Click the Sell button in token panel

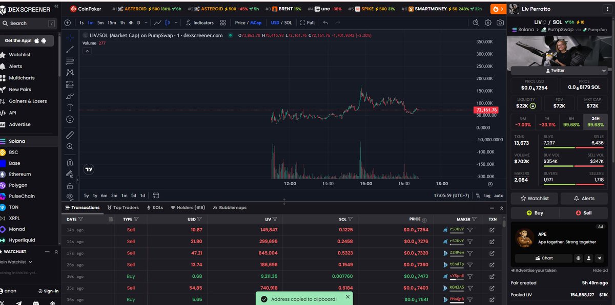click(x=584, y=213)
